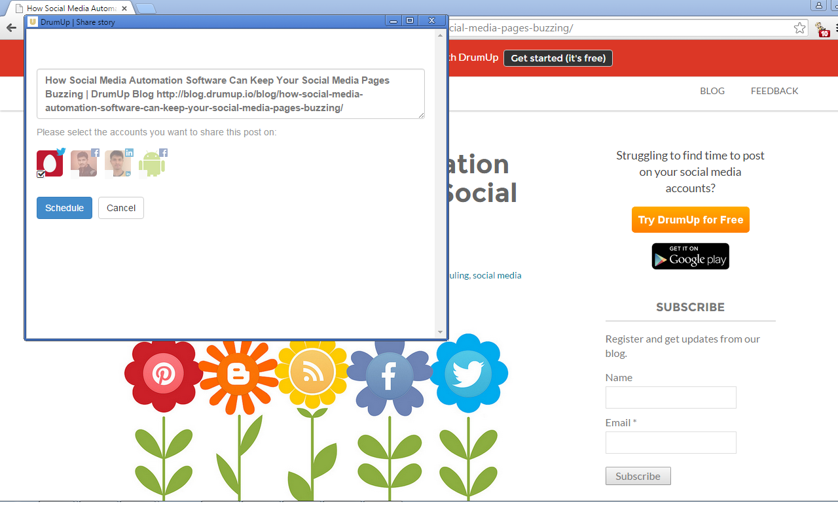Viewport: 838px width, 523px height.
Task: Click the popup scrollbar up arrow
Action: pos(440,35)
